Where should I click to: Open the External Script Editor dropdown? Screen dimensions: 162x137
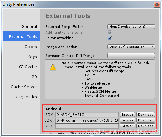pyautogui.click(x=131, y=27)
